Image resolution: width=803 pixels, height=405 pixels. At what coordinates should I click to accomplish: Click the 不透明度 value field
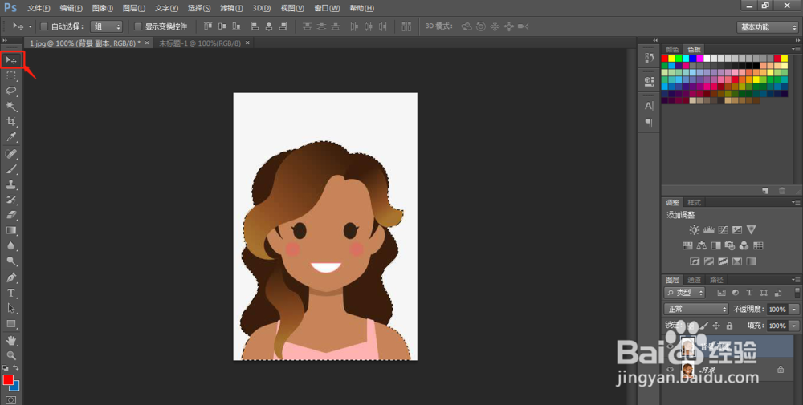point(777,309)
